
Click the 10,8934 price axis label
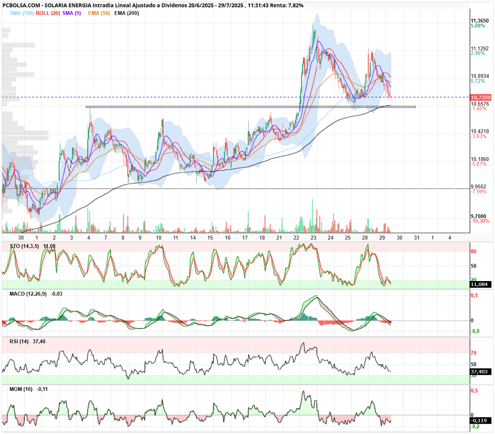[x=480, y=76]
